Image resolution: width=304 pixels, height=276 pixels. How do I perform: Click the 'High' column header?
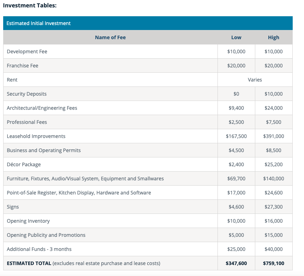274,37
